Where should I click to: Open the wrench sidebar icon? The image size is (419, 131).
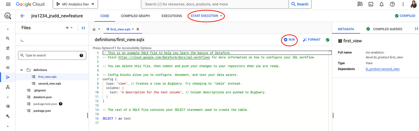click(8, 116)
